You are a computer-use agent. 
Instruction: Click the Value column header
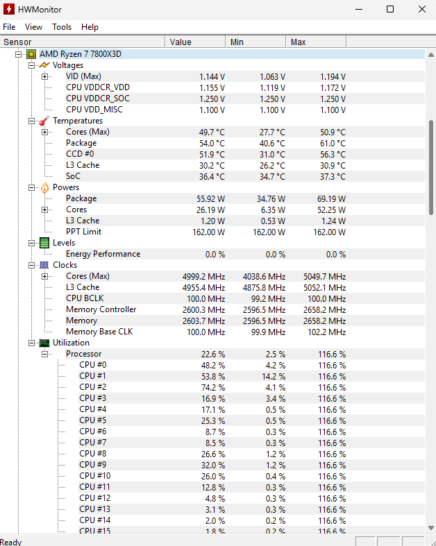coord(195,42)
